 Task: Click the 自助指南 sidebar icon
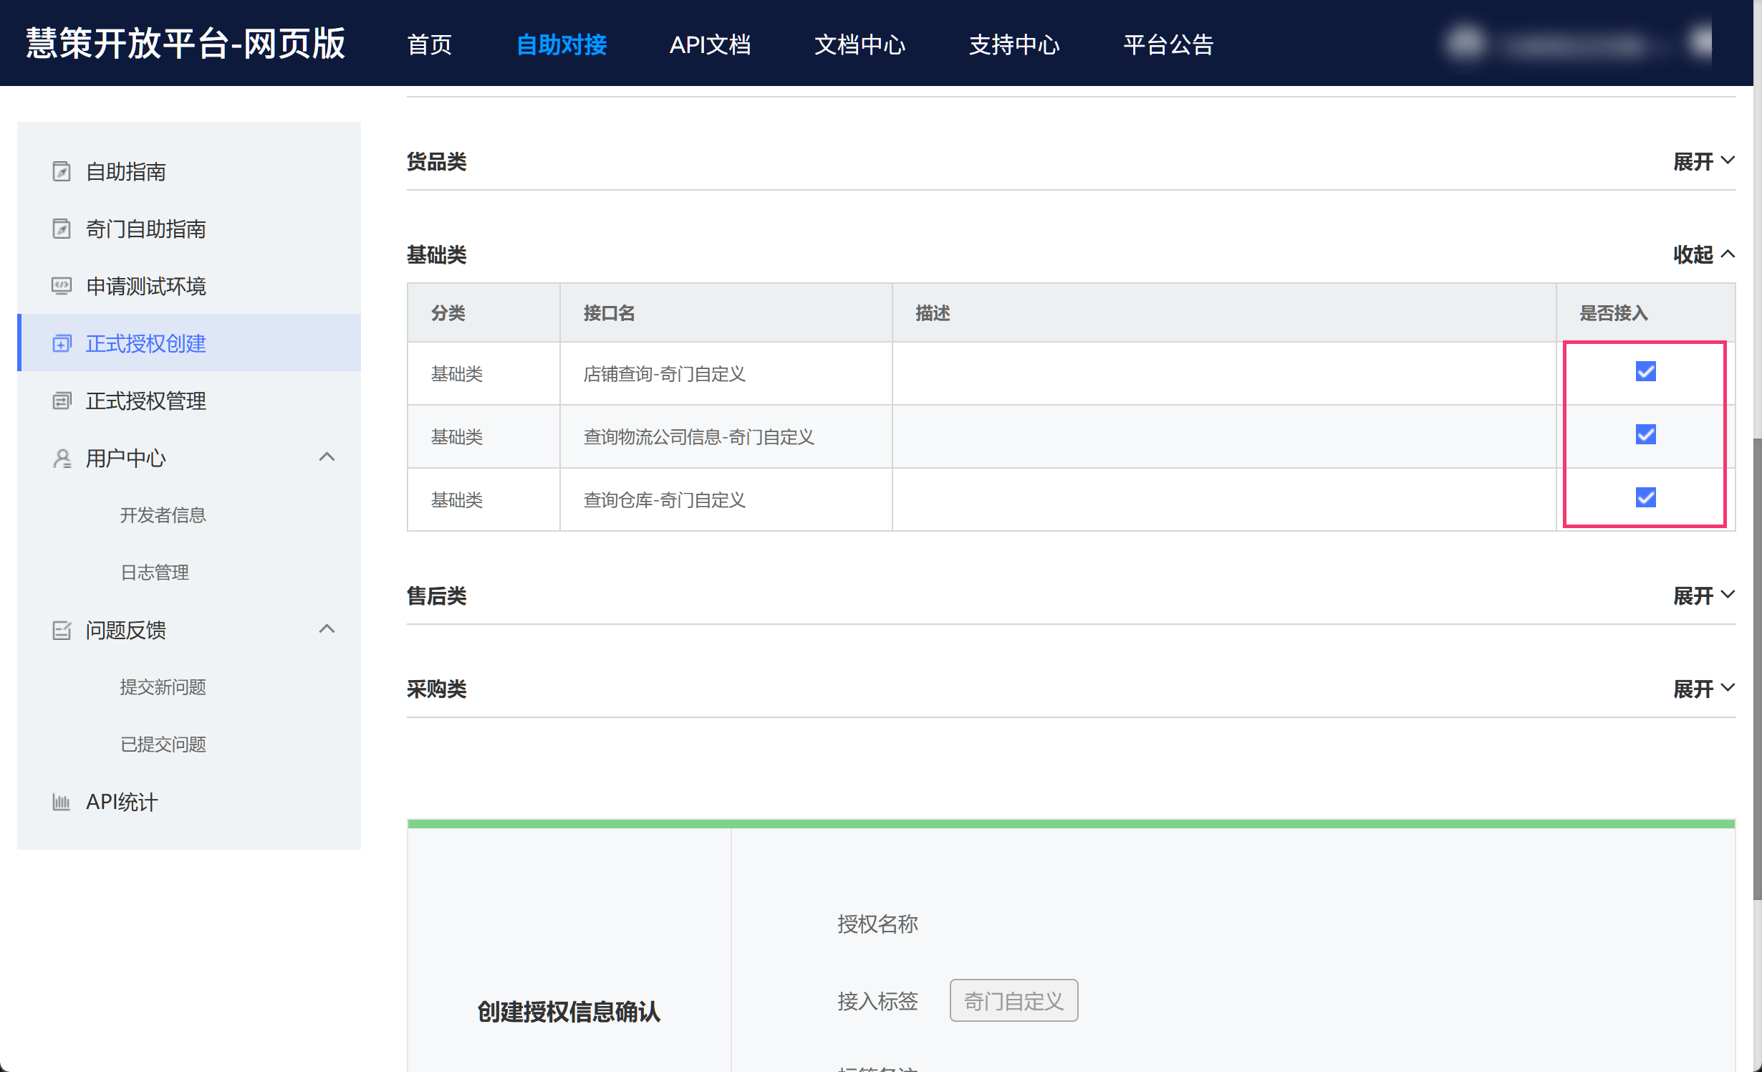click(x=62, y=171)
